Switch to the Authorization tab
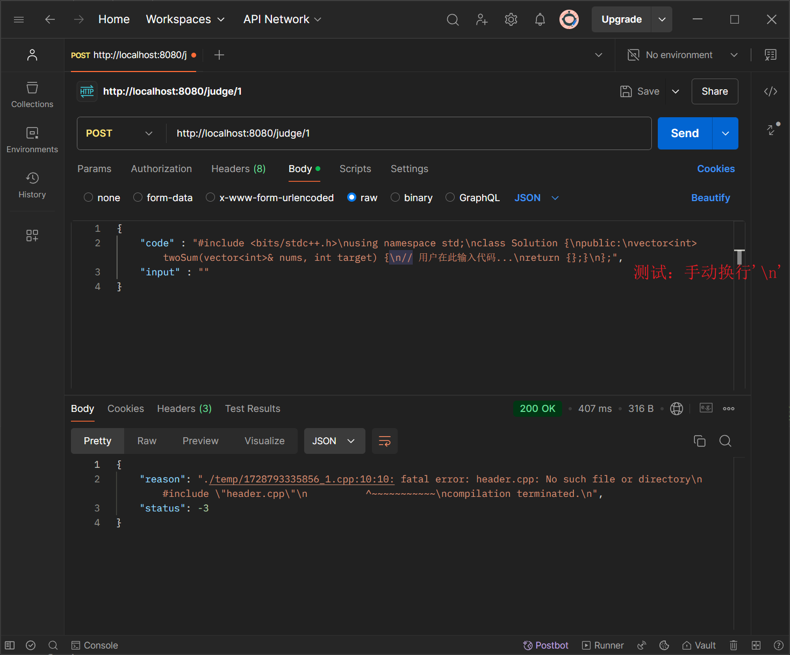Screen dimensions: 790x655 [161, 169]
